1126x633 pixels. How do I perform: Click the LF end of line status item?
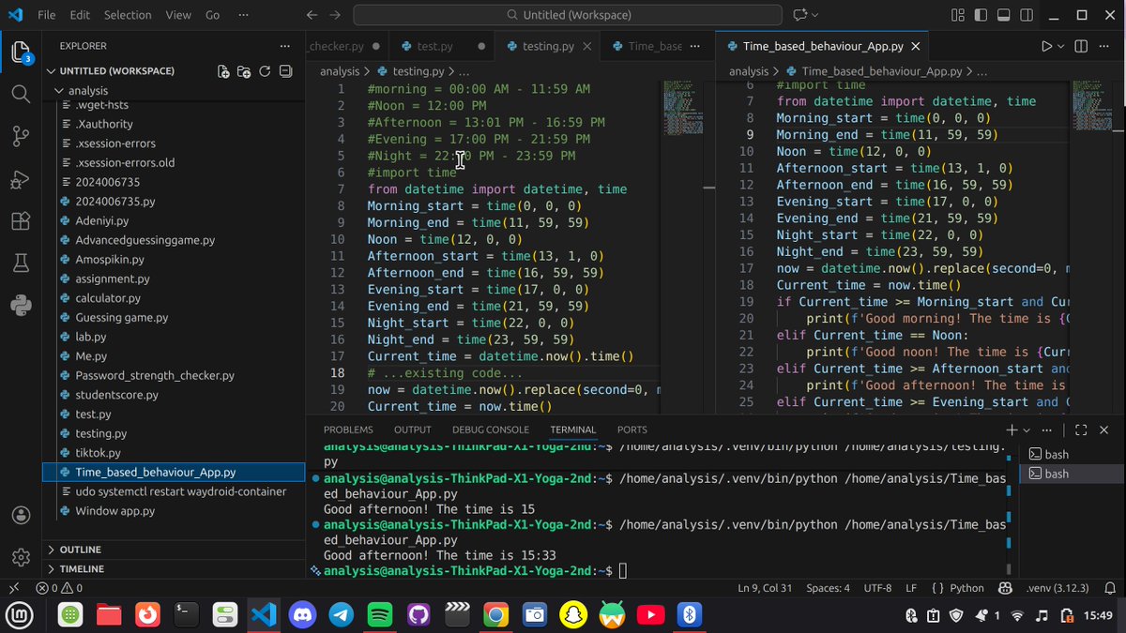911,588
